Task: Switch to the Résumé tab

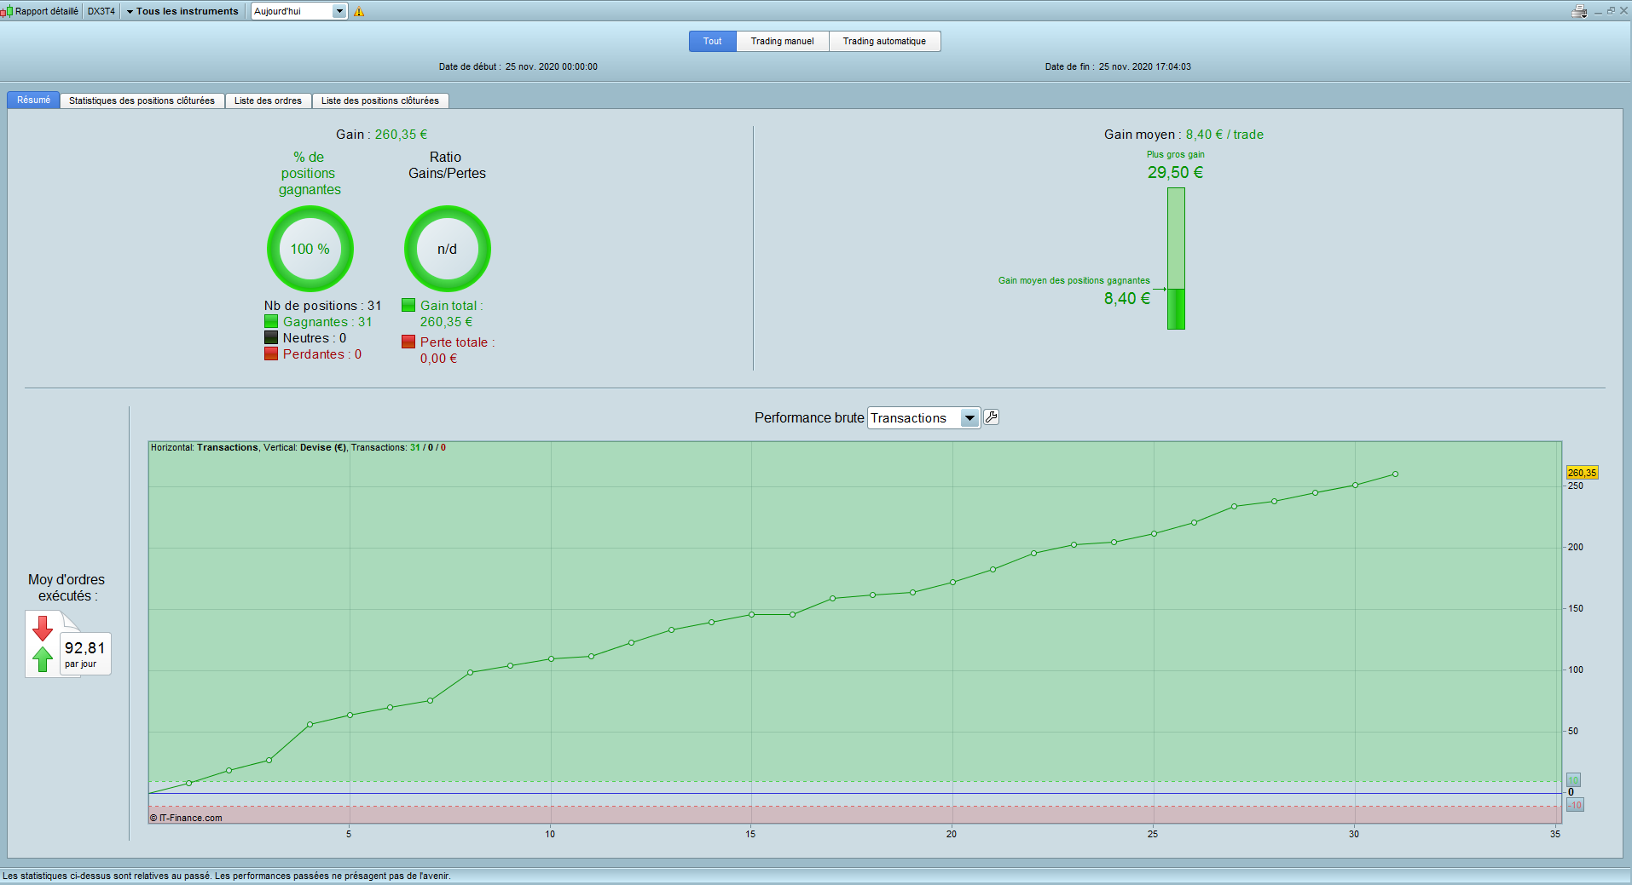Action: point(33,101)
